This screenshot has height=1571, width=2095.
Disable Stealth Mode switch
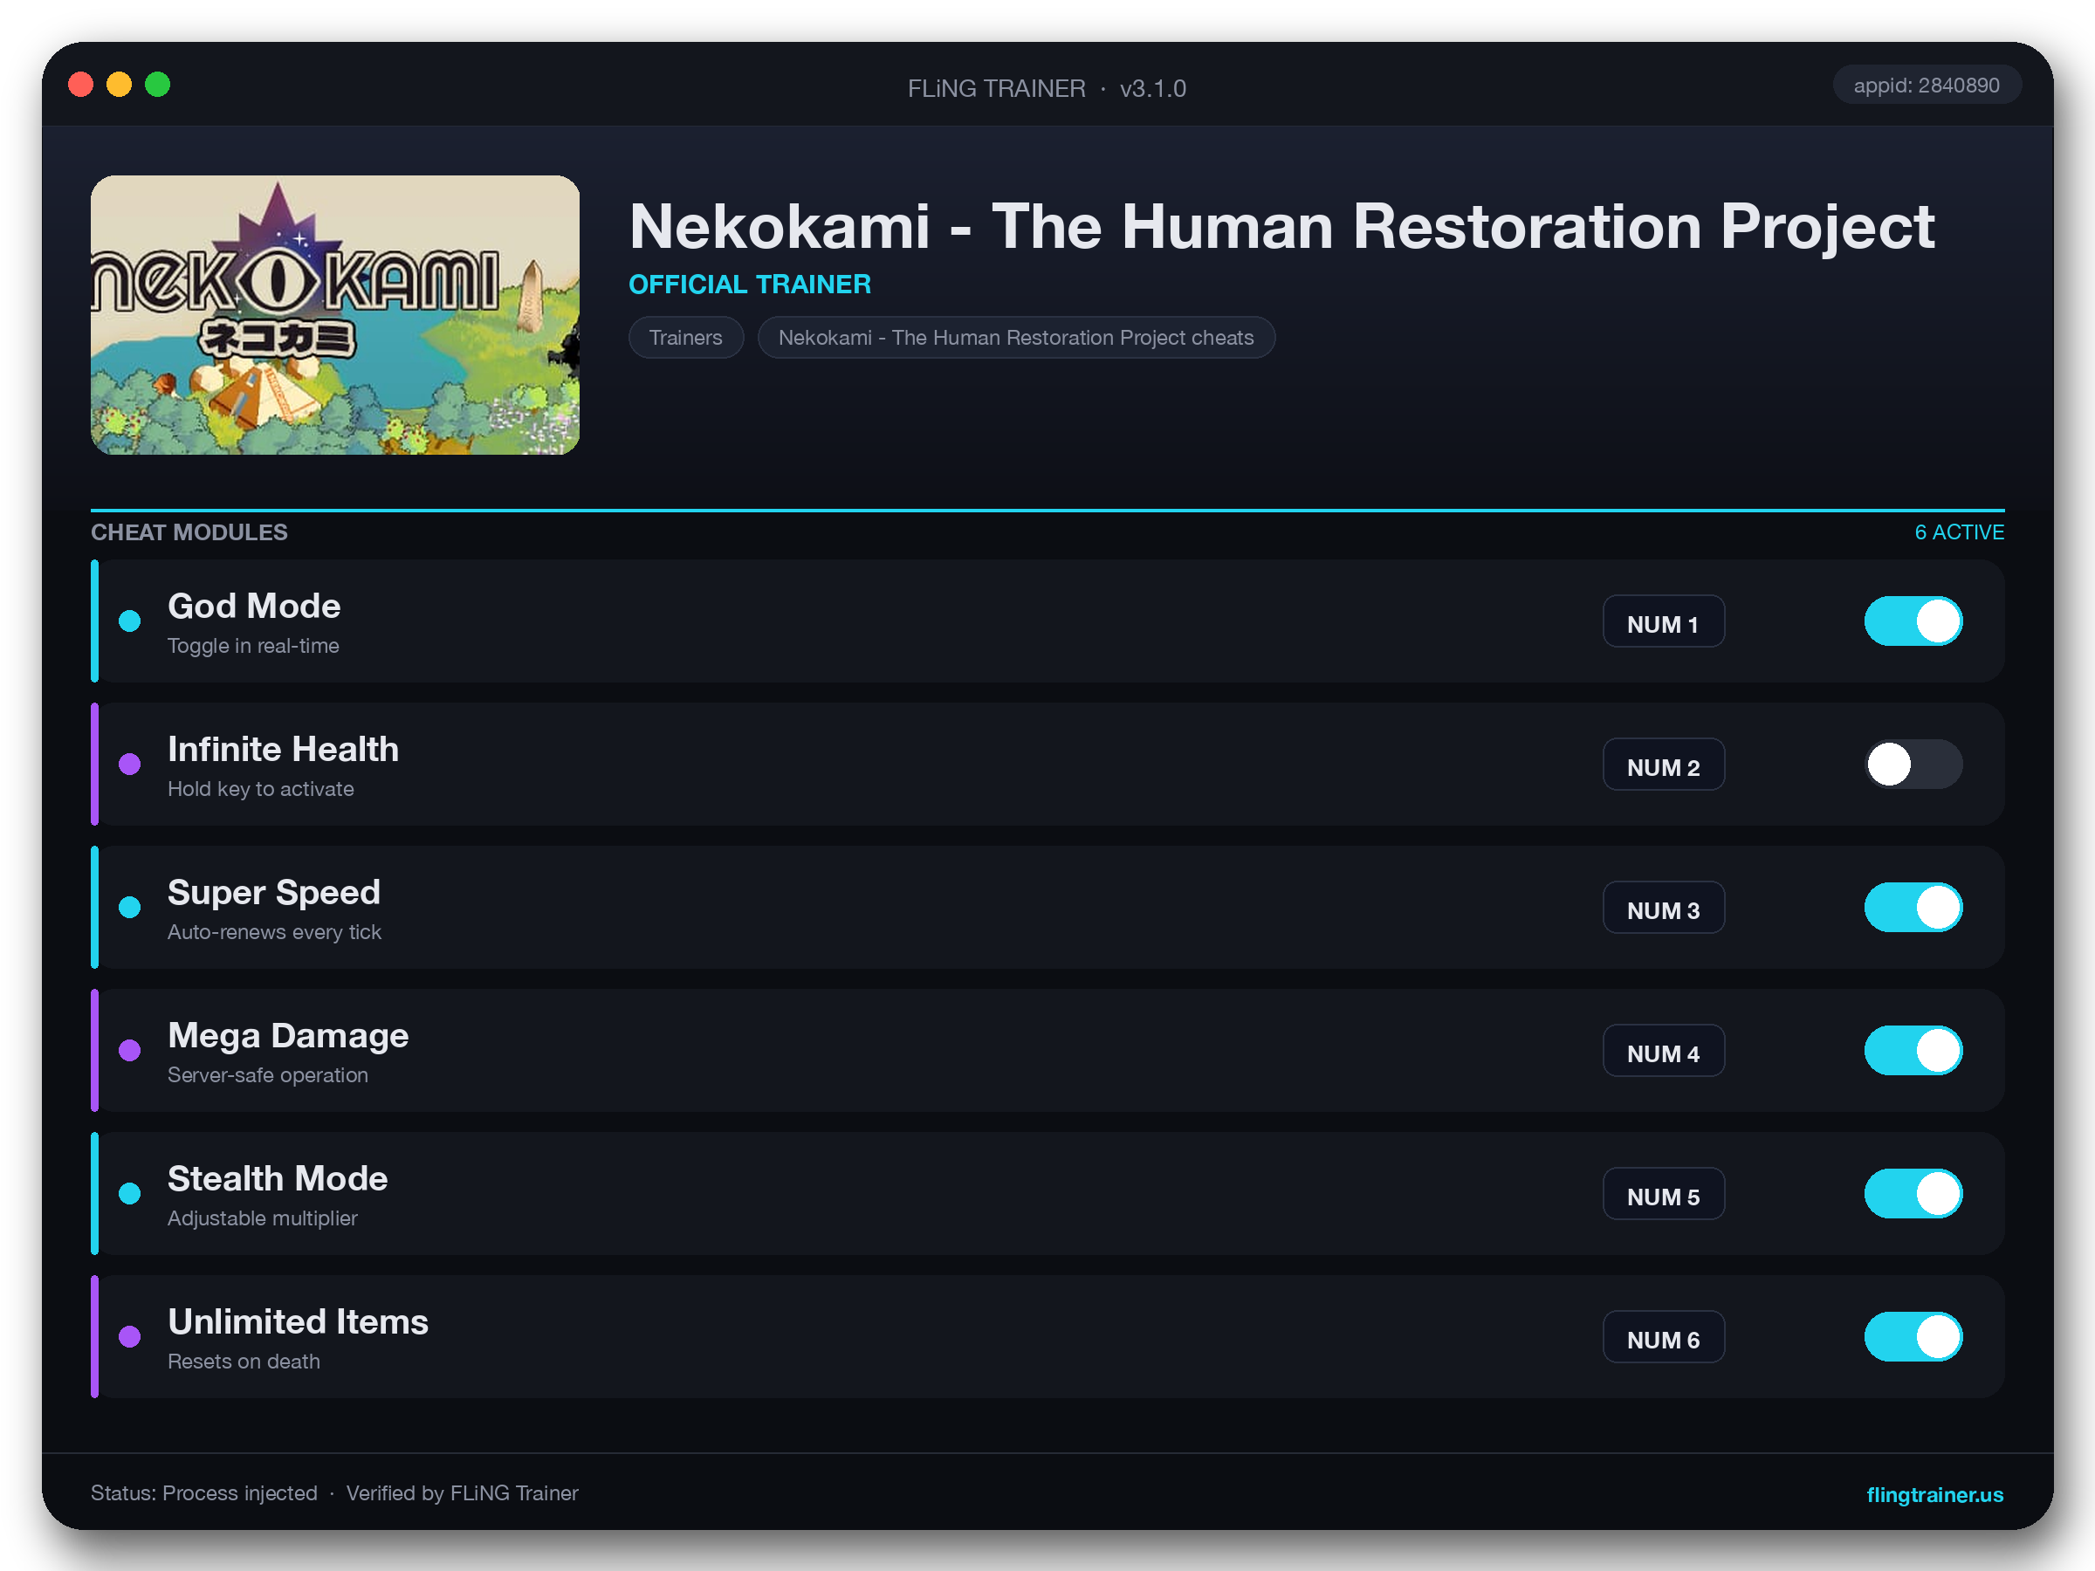1913,1193
